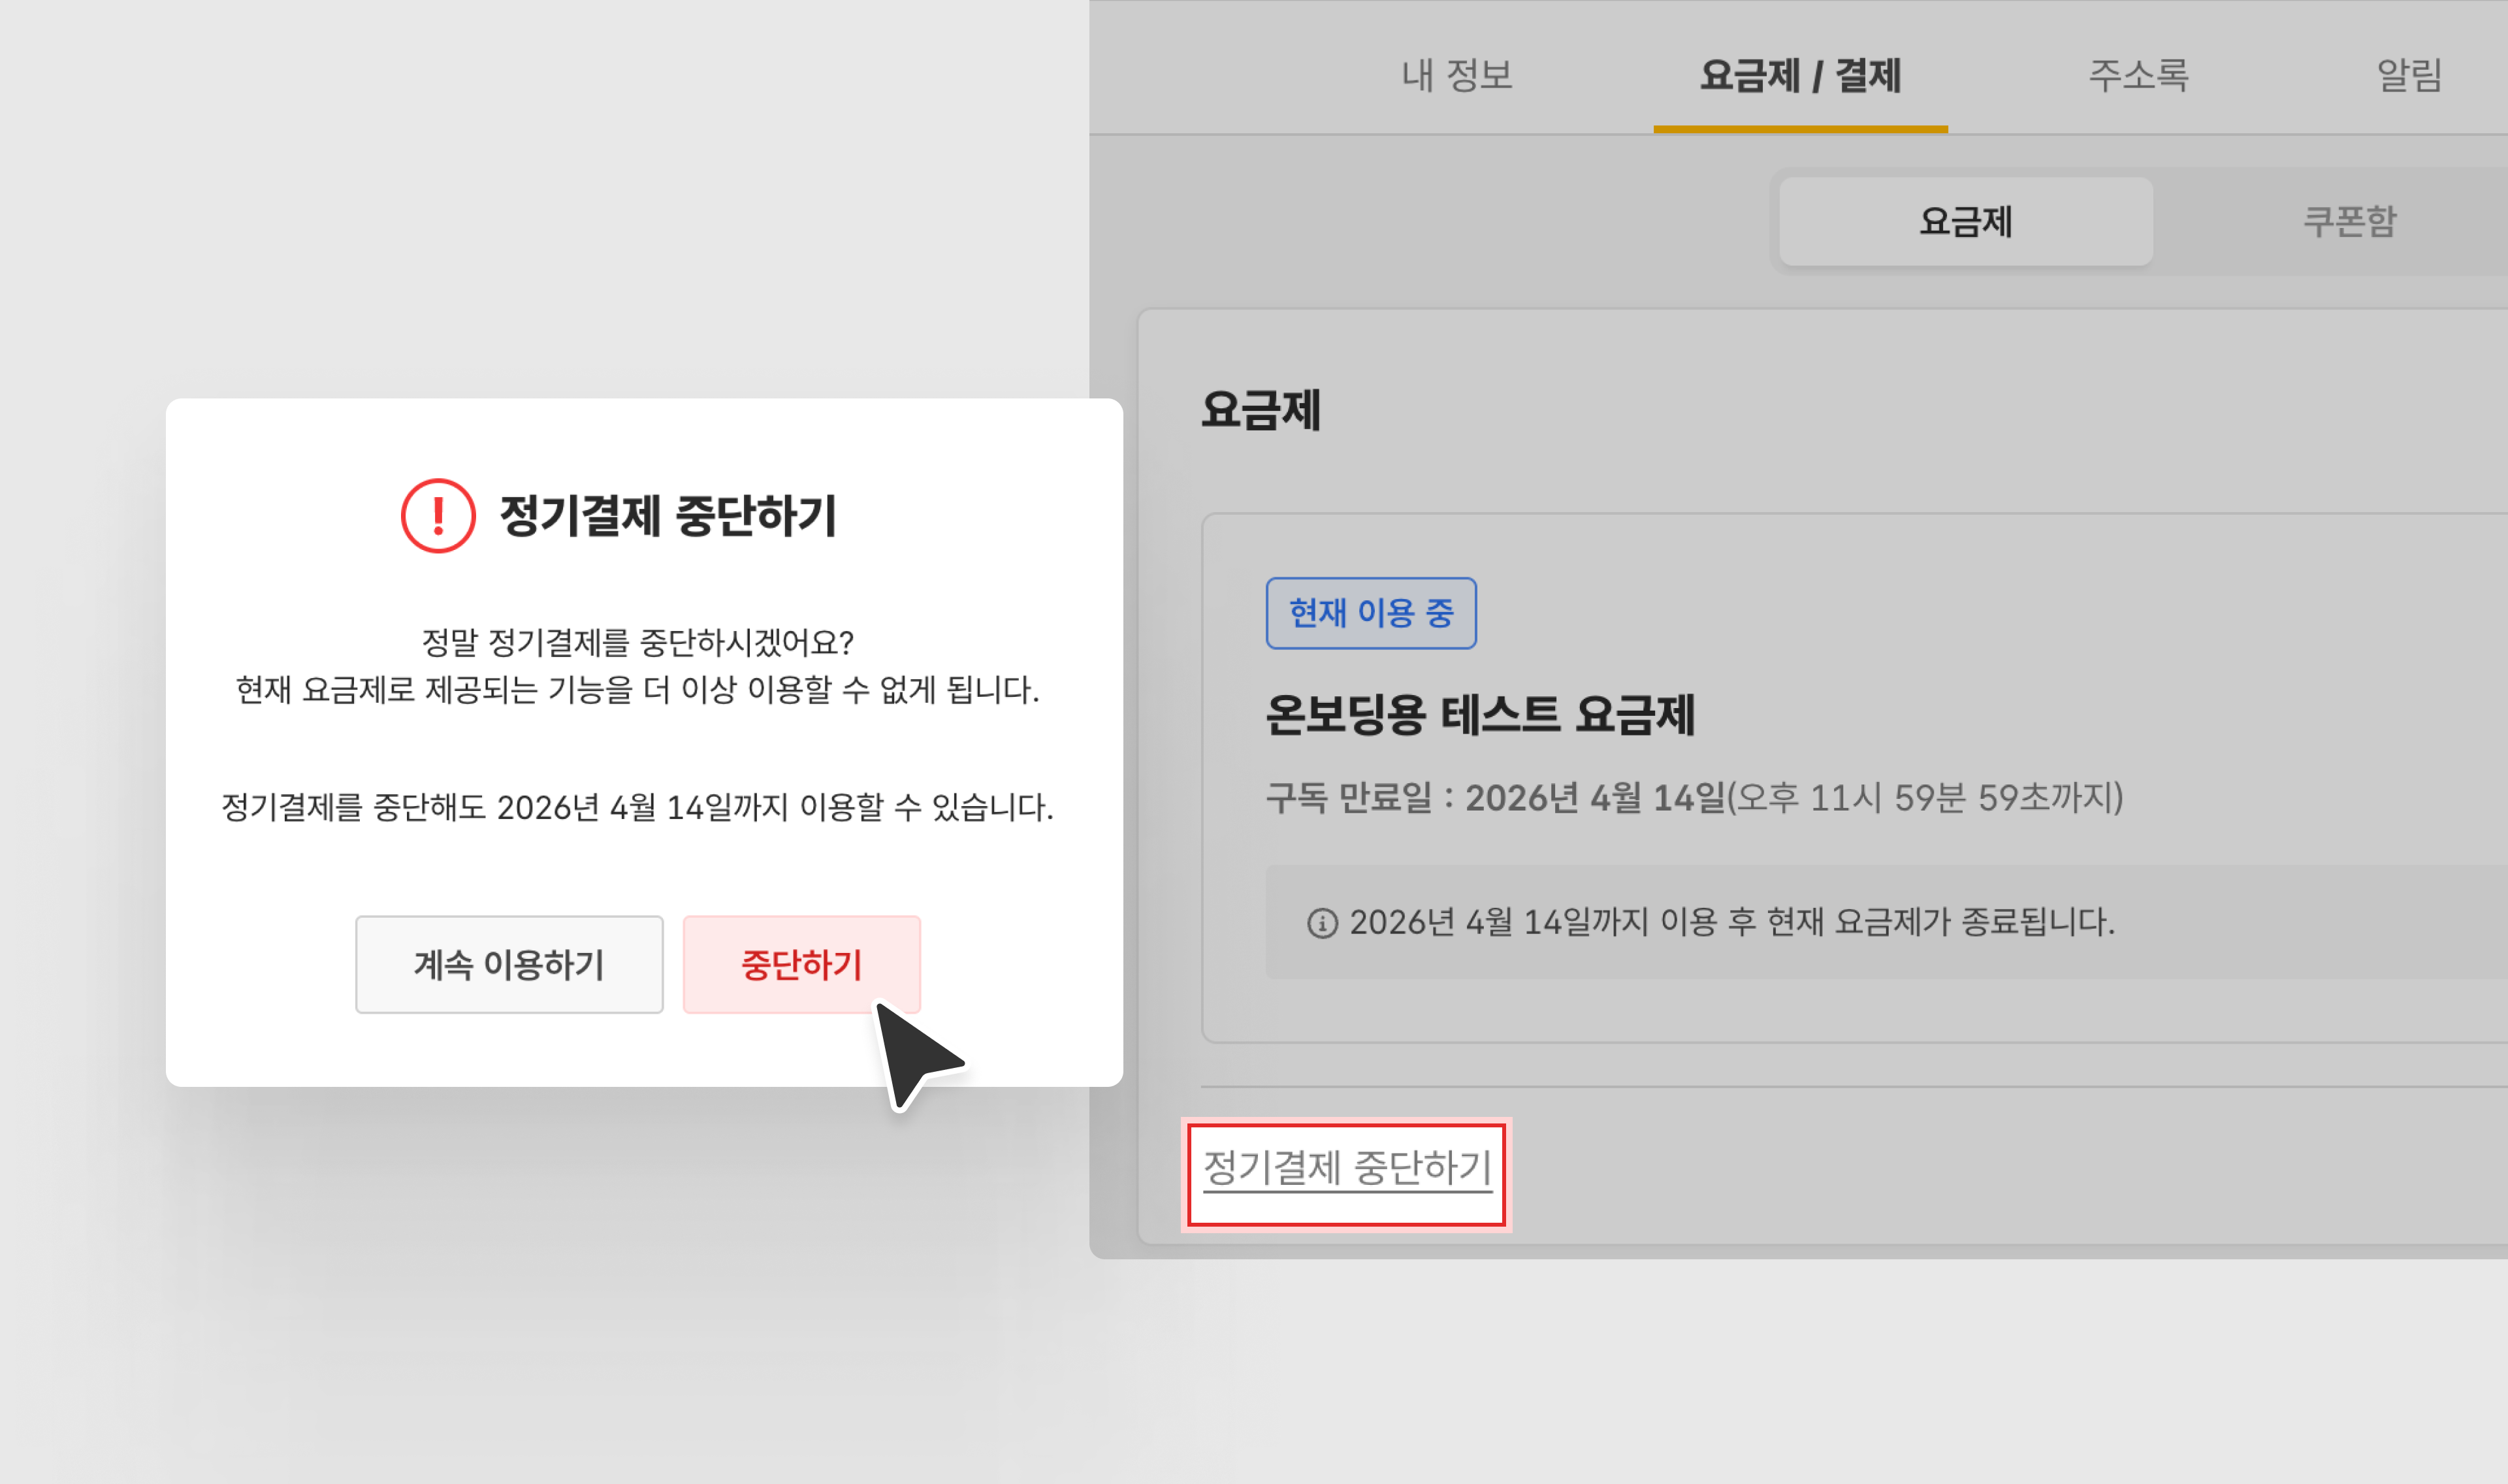2508x1484 pixels.
Task: Switch to the 주소록 tab
Action: point(2138,75)
